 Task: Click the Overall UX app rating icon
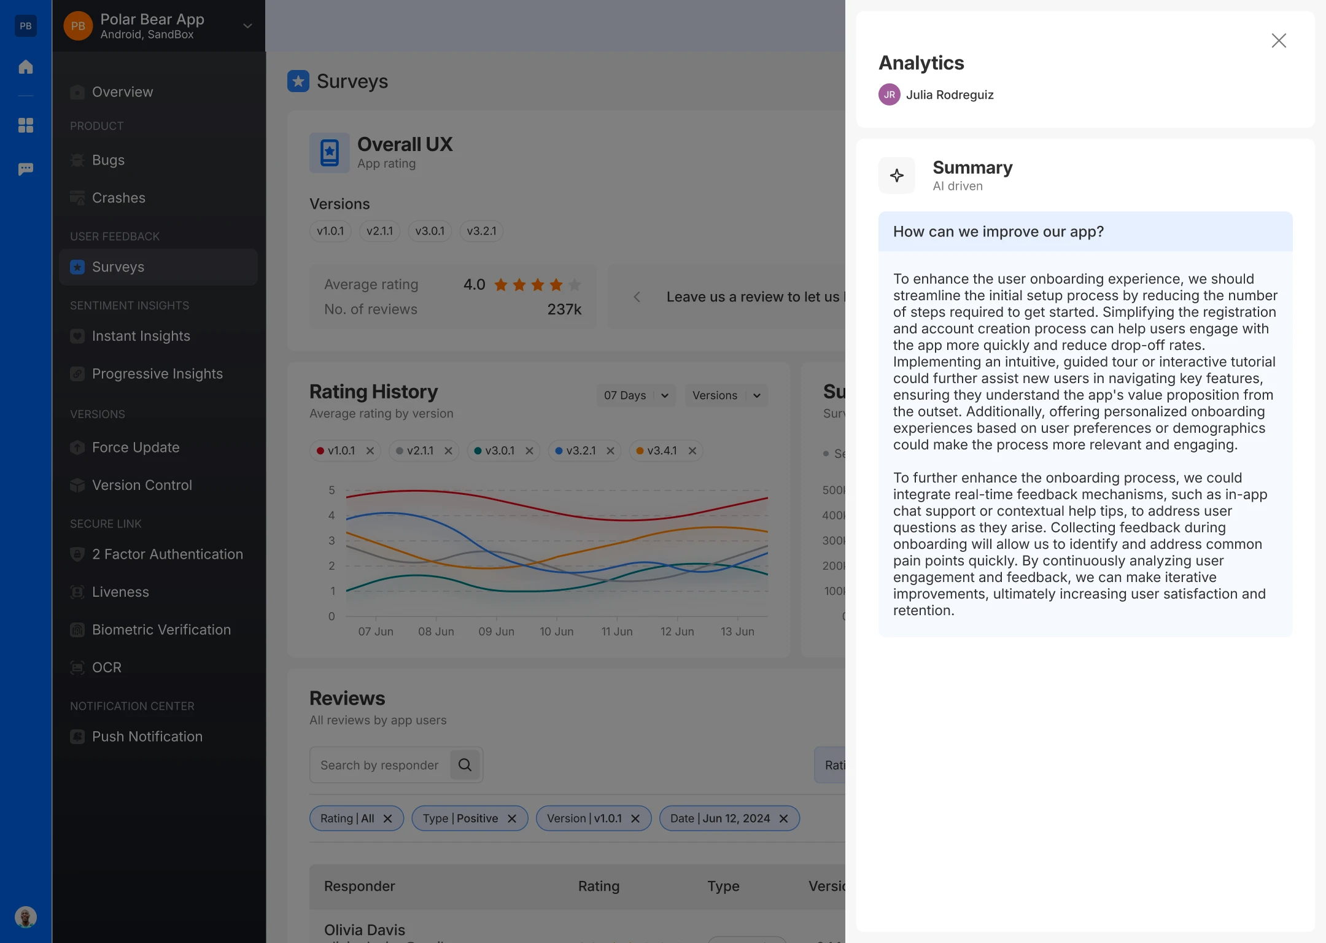pos(330,153)
